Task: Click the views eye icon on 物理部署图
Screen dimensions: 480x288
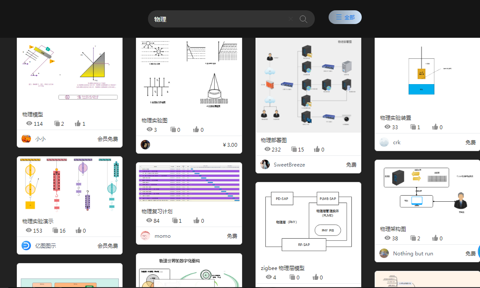Action: tap(267, 149)
